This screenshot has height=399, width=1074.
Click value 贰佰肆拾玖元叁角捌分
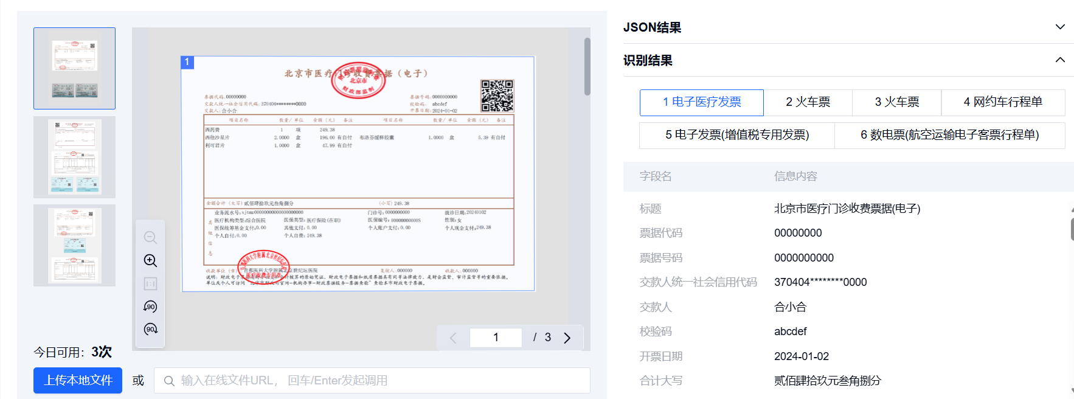pyautogui.click(x=828, y=381)
